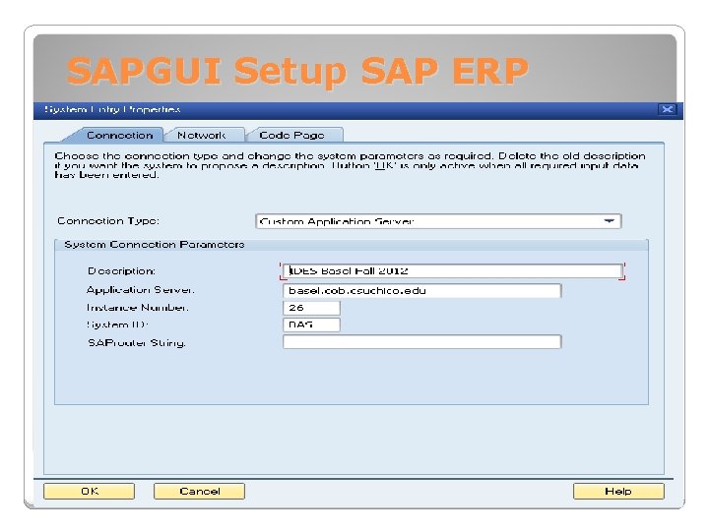This screenshot has width=709, height=531.
Task: Click the Application Server label
Action: [x=140, y=290]
